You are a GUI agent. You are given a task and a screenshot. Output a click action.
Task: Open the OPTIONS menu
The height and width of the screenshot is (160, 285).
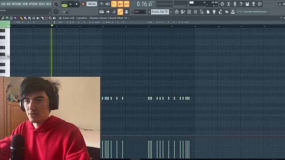(33, 4)
